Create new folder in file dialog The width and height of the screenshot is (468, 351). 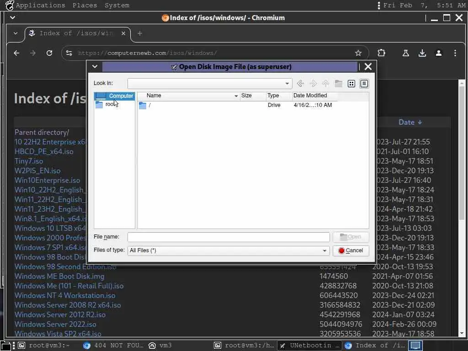click(x=339, y=84)
